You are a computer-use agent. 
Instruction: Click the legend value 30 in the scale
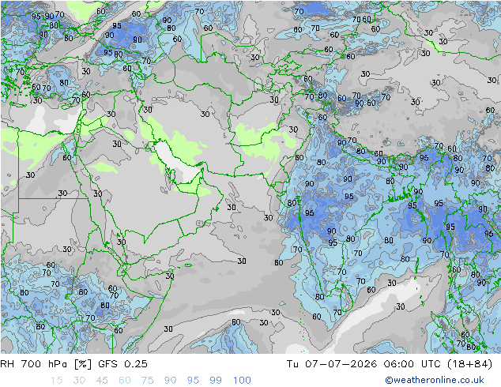click(x=79, y=381)
